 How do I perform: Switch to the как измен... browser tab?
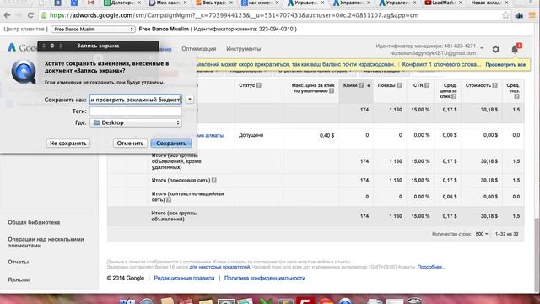coord(260,3)
